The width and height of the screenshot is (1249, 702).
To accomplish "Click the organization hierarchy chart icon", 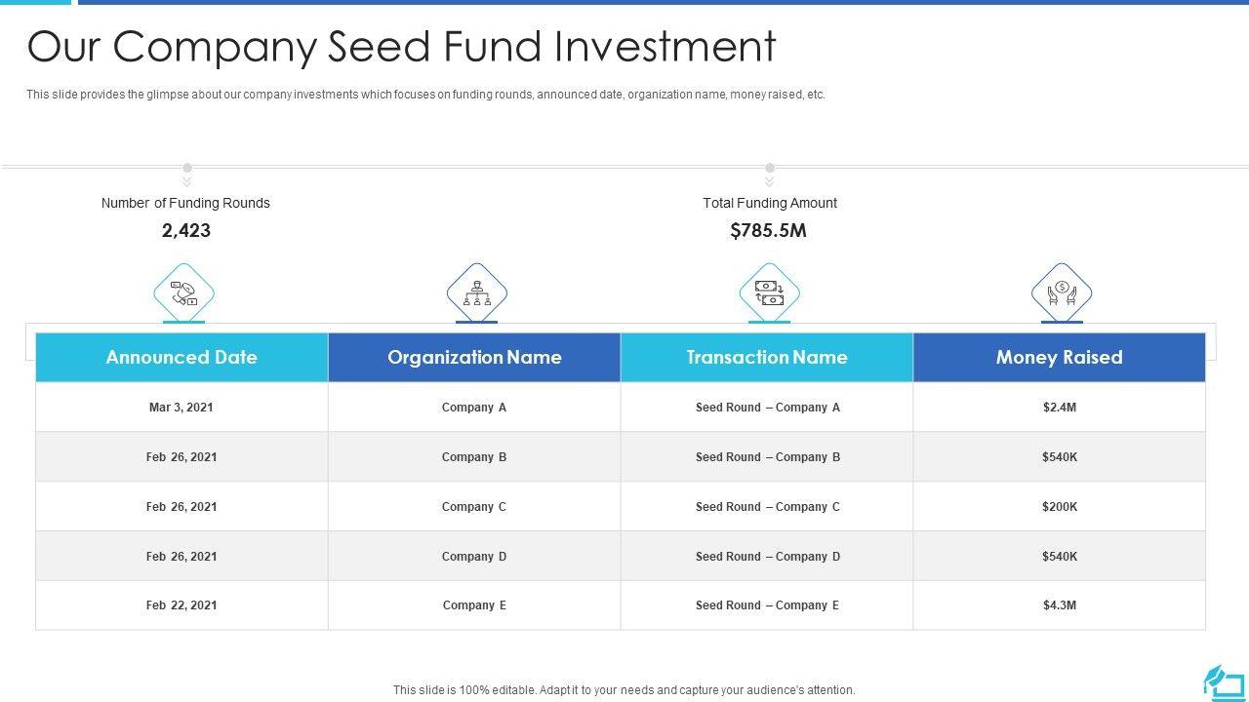I will [x=476, y=292].
